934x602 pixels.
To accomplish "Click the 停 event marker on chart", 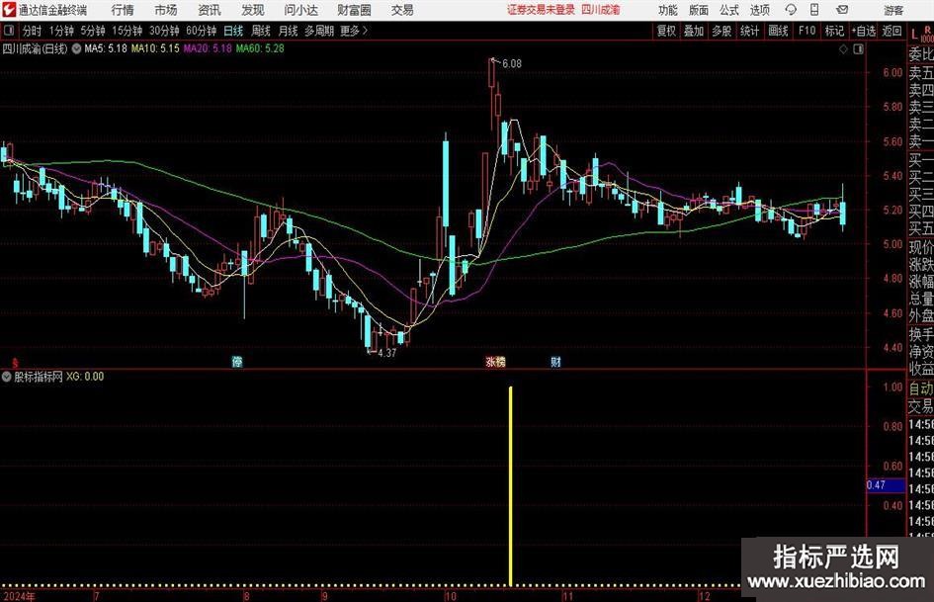I will [x=237, y=362].
